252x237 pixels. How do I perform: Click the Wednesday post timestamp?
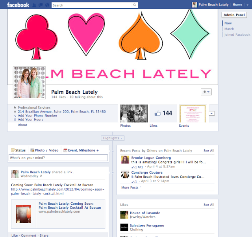[30, 176]
